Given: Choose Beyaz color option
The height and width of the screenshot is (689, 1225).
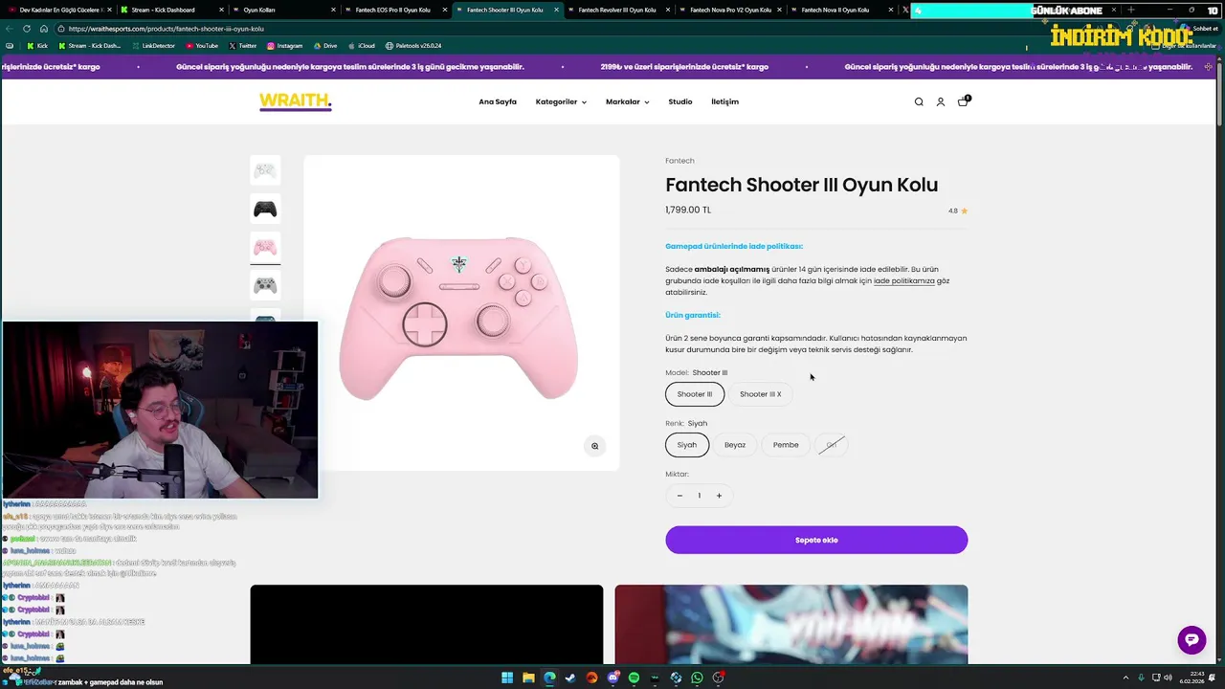Looking at the screenshot, I should [x=735, y=445].
